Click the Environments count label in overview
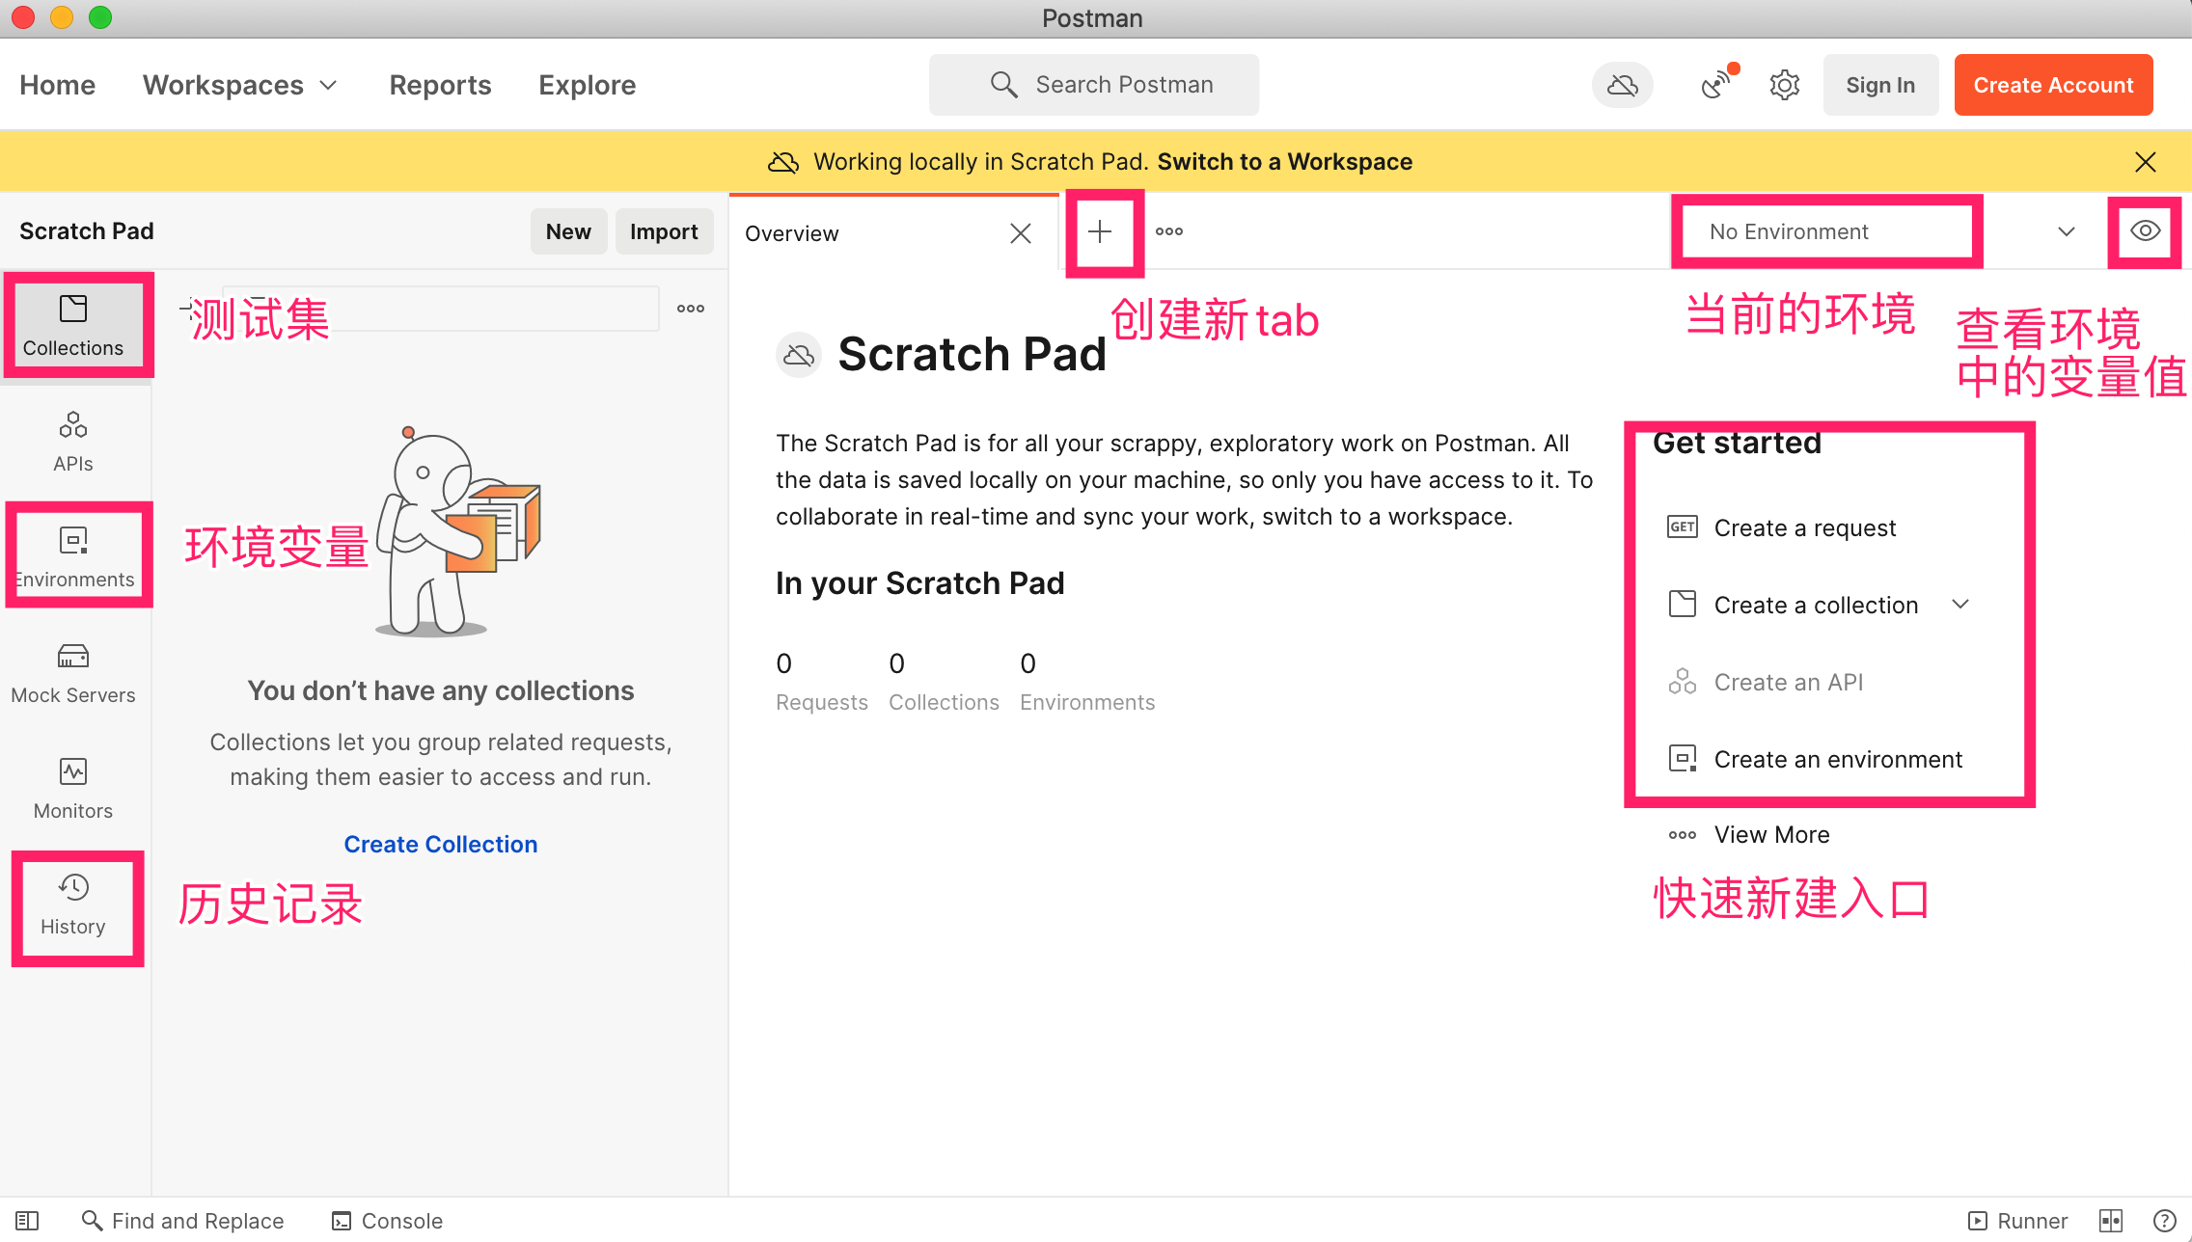This screenshot has height=1242, width=2192. tap(1087, 702)
